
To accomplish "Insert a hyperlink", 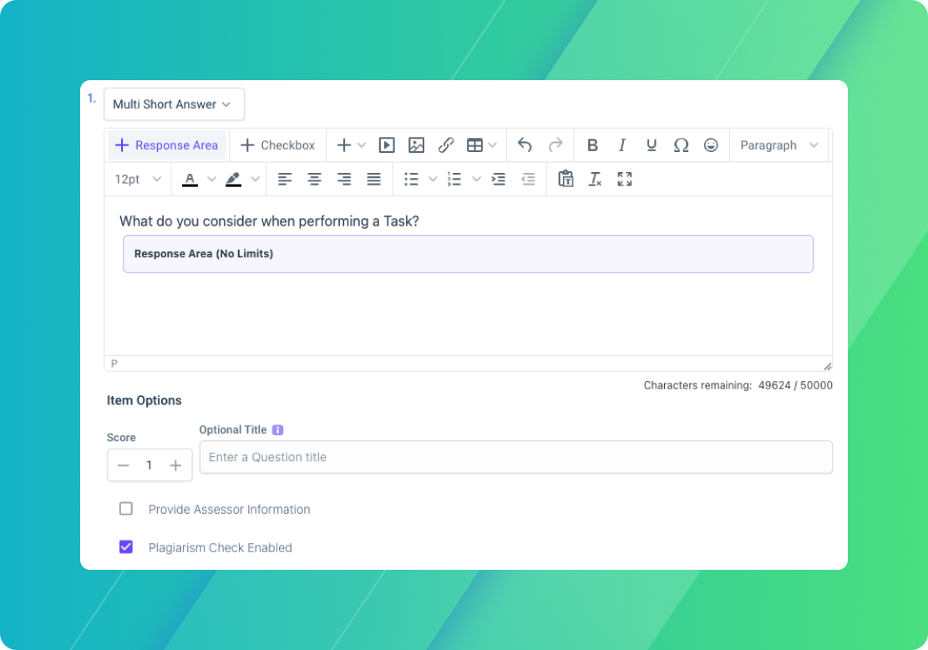I will pyautogui.click(x=445, y=145).
